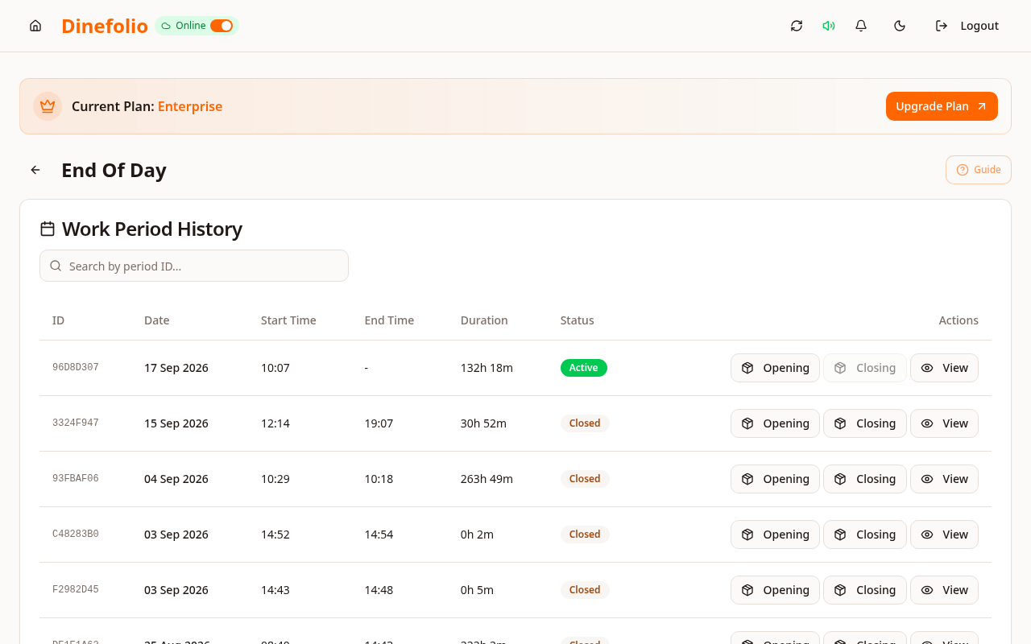Click the Start Time column header
This screenshot has height=644, width=1031.
(x=288, y=320)
